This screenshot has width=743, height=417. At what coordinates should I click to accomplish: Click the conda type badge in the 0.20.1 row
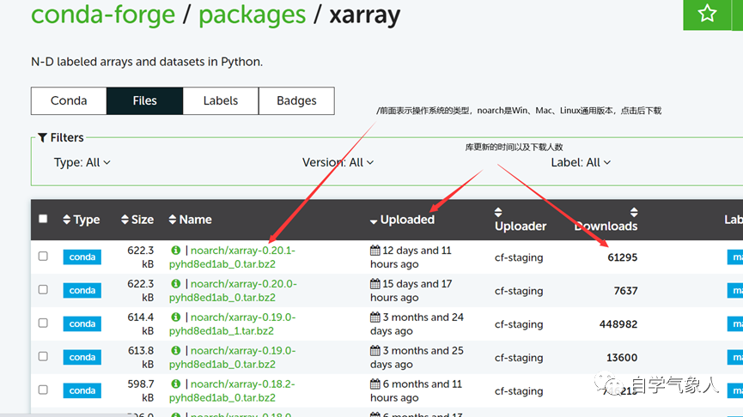[x=82, y=257]
